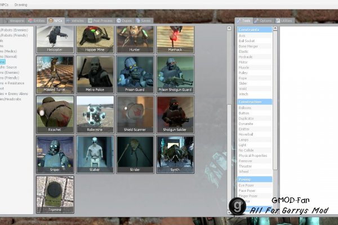Open the Drawing menu
The width and height of the screenshot is (338, 225).
click(x=21, y=4)
